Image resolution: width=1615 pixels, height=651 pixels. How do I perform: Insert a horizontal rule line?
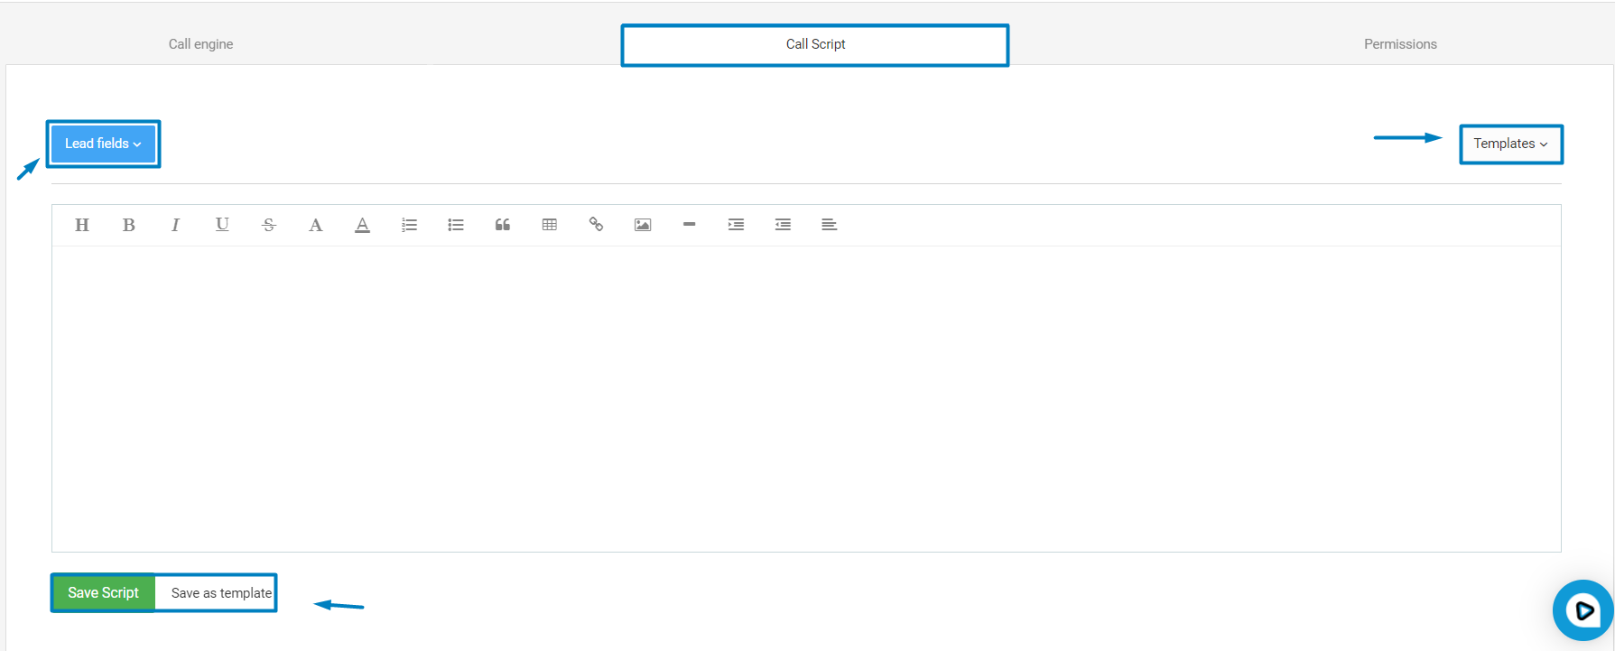tap(690, 225)
